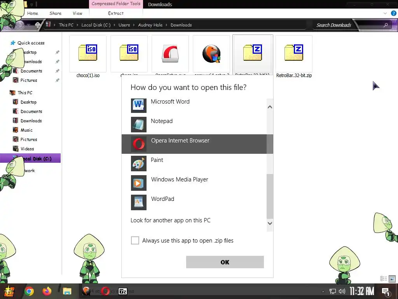Select the Compressed Folder Tools tab

116,4
